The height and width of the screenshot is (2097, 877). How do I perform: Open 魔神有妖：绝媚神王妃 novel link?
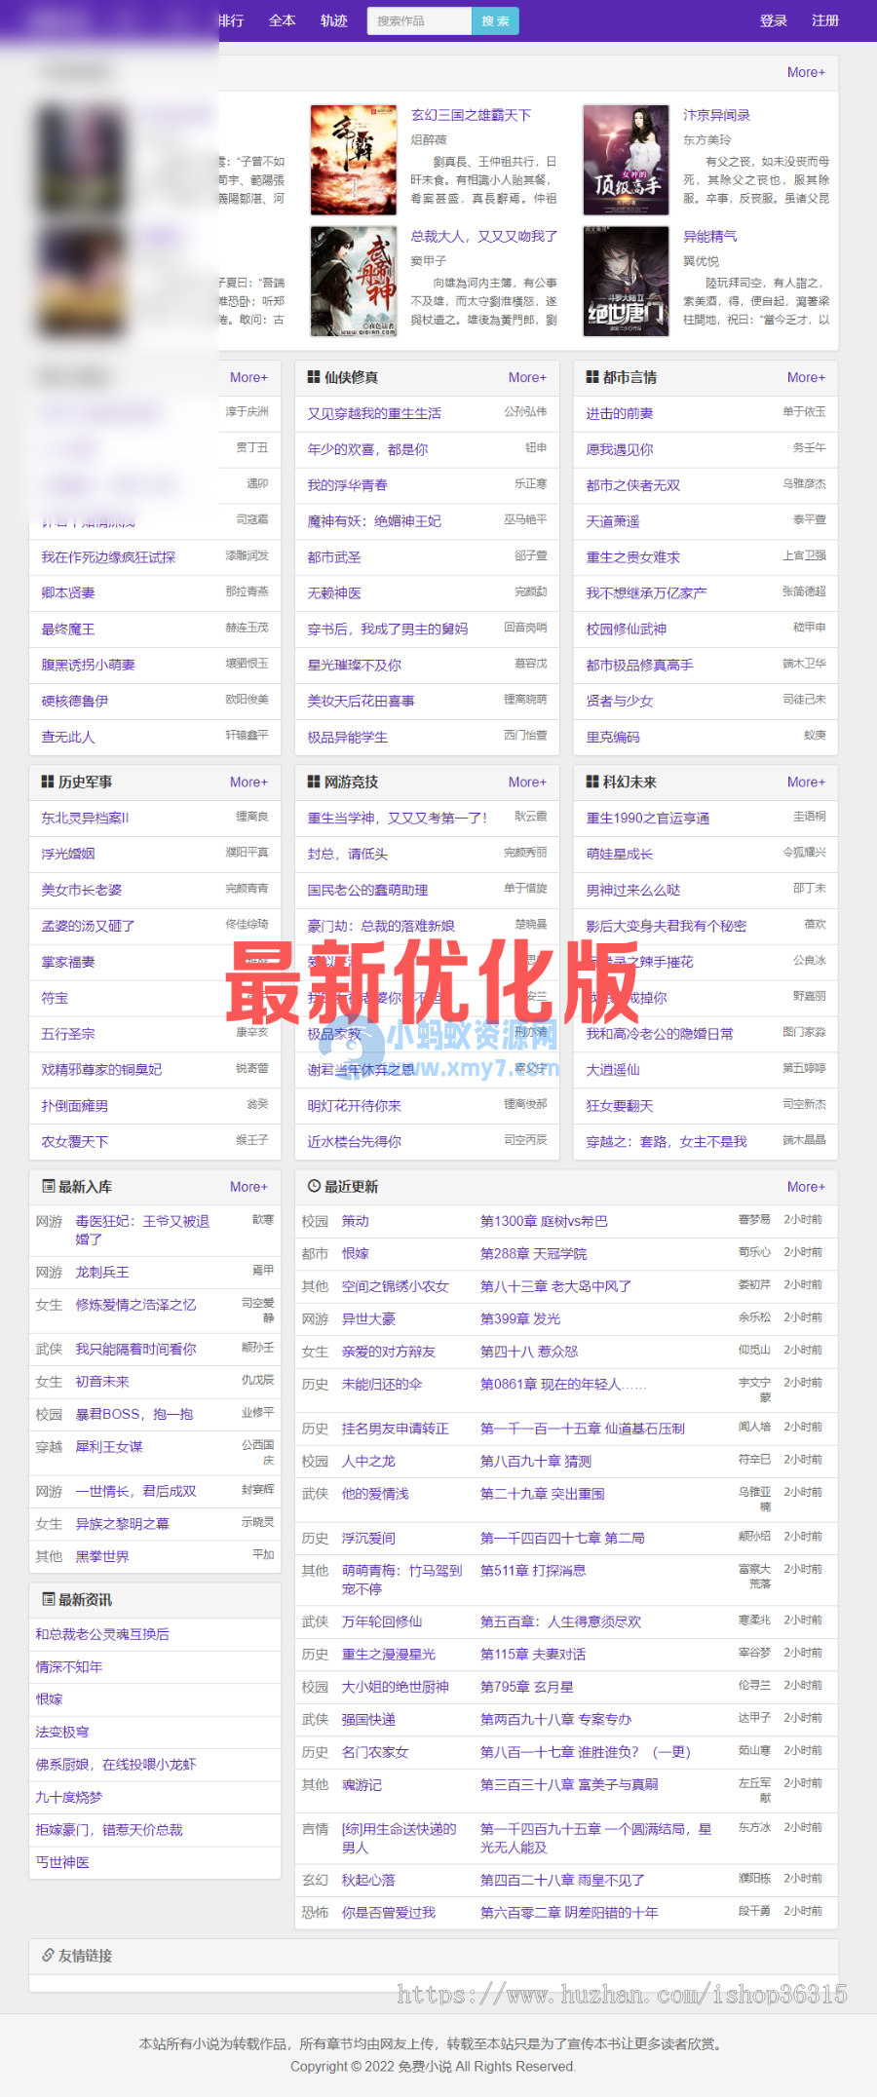374,521
